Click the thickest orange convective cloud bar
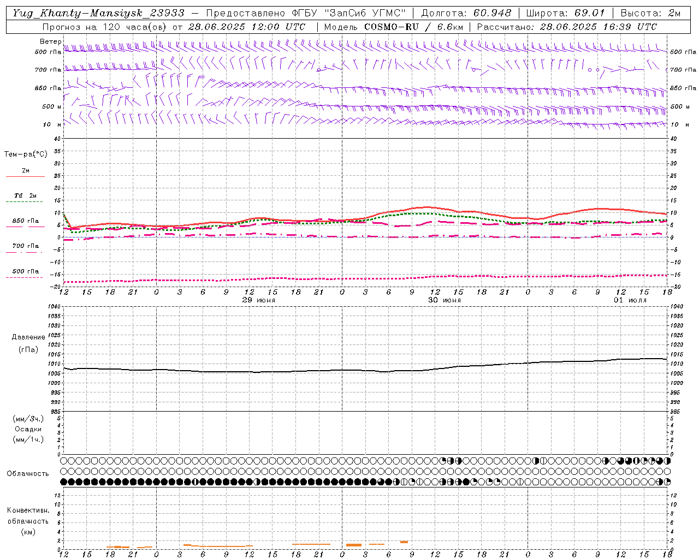This screenshot has height=559, width=699. click(x=354, y=545)
